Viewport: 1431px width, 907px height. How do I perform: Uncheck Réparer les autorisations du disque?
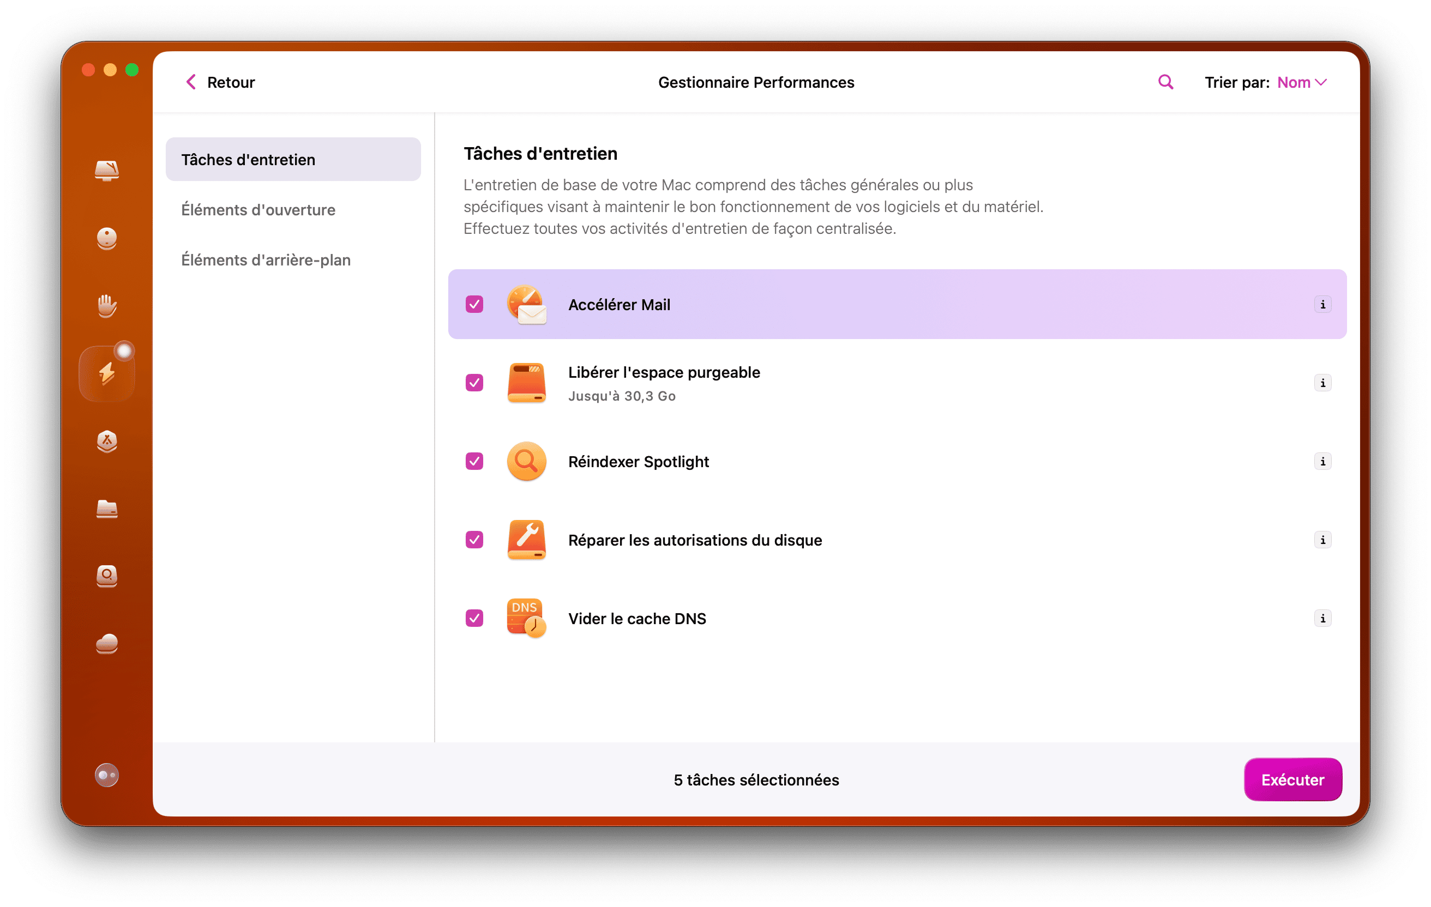pyautogui.click(x=474, y=540)
